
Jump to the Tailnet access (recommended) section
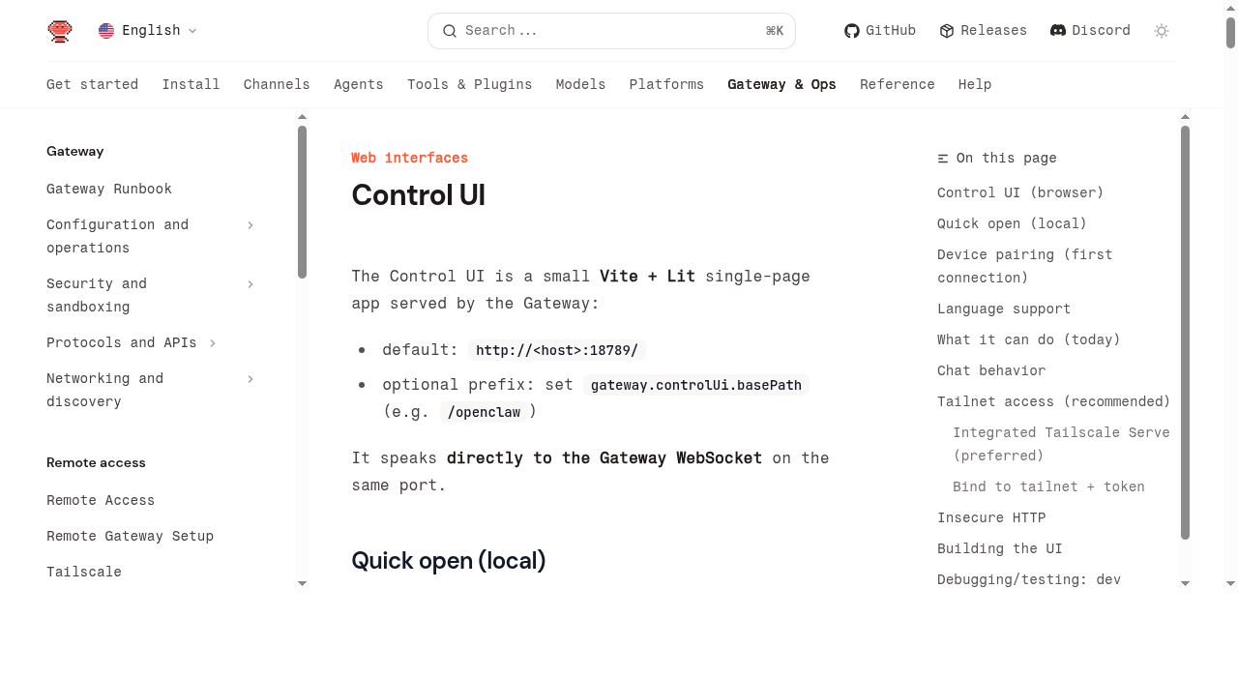coord(1053,401)
